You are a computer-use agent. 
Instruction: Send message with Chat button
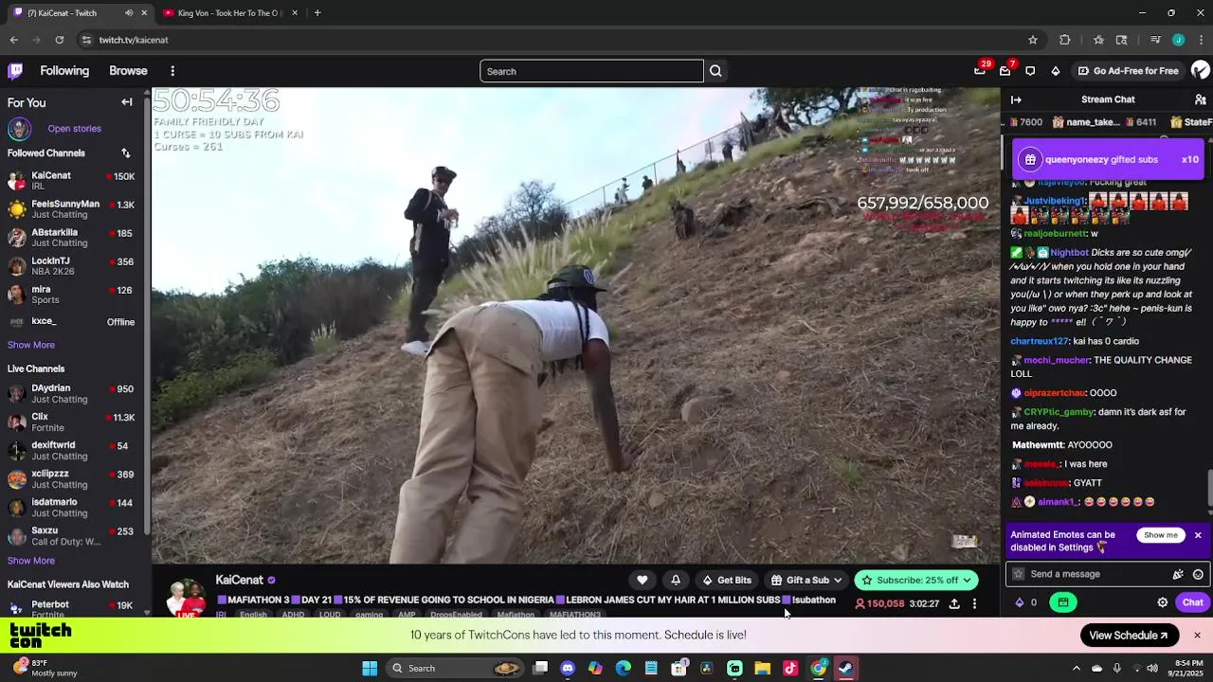(1192, 602)
